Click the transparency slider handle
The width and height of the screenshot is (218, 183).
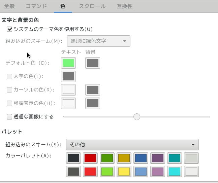(137, 117)
